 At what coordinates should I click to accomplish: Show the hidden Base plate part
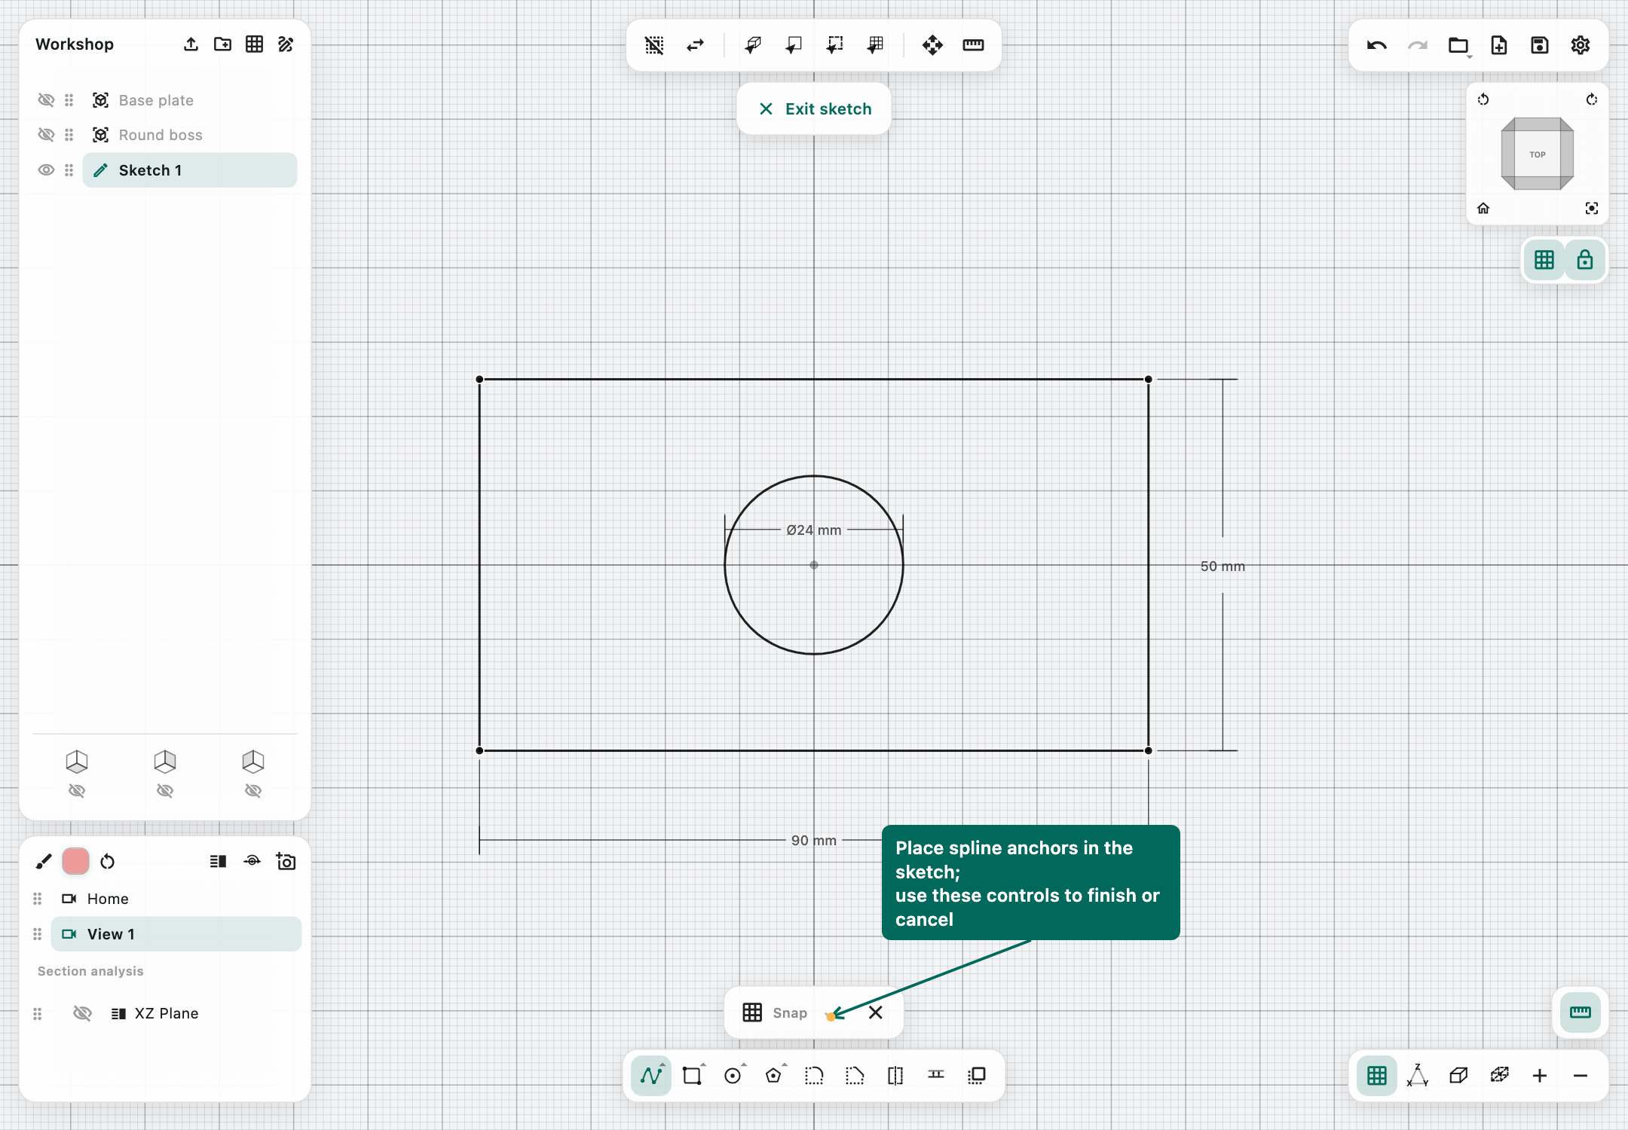click(46, 100)
